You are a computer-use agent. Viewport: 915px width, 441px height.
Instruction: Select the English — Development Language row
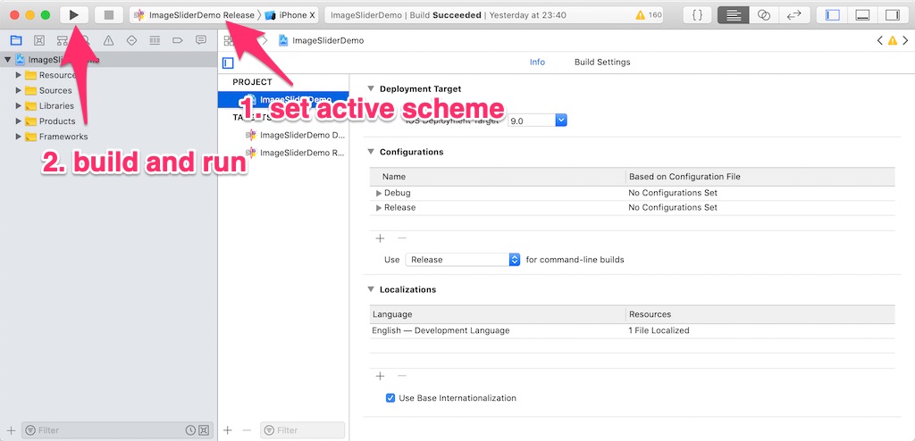point(632,330)
